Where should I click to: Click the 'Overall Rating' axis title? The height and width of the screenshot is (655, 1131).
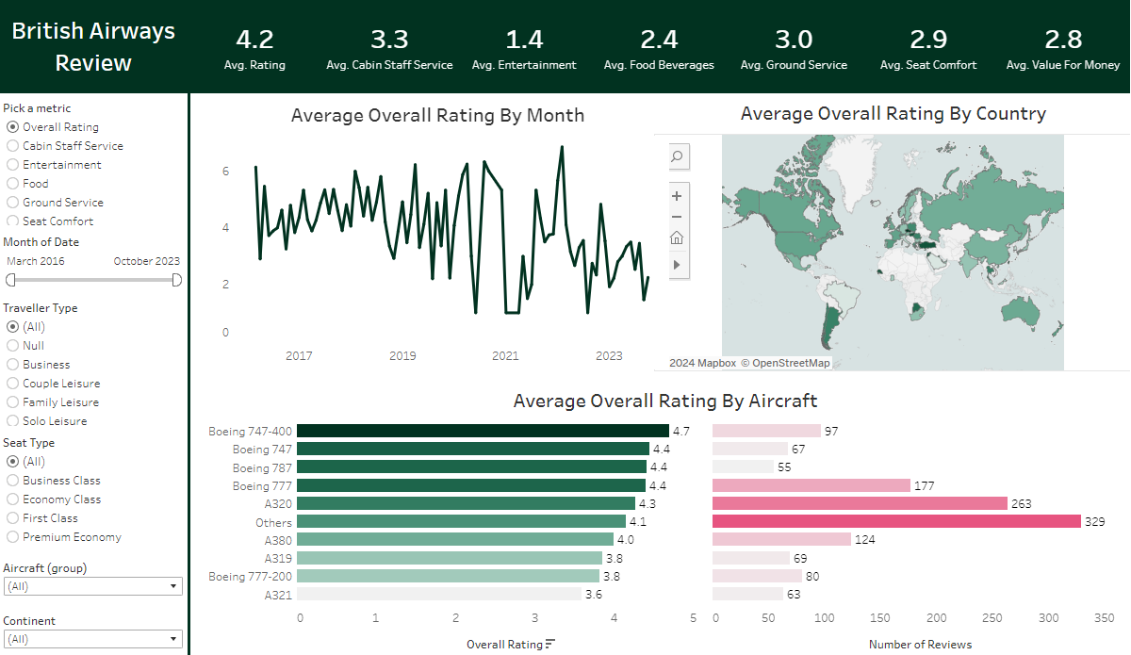coord(504,645)
